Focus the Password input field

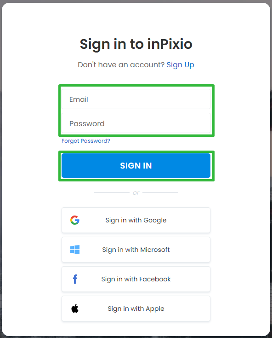tap(136, 123)
